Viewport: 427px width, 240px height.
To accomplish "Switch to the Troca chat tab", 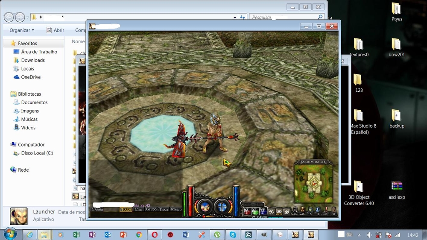I will pyautogui.click(x=164, y=210).
